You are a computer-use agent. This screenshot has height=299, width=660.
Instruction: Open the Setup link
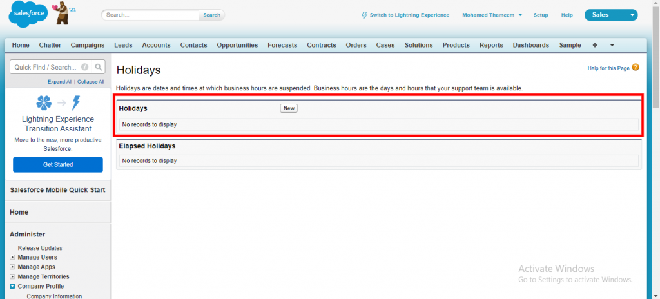point(541,15)
